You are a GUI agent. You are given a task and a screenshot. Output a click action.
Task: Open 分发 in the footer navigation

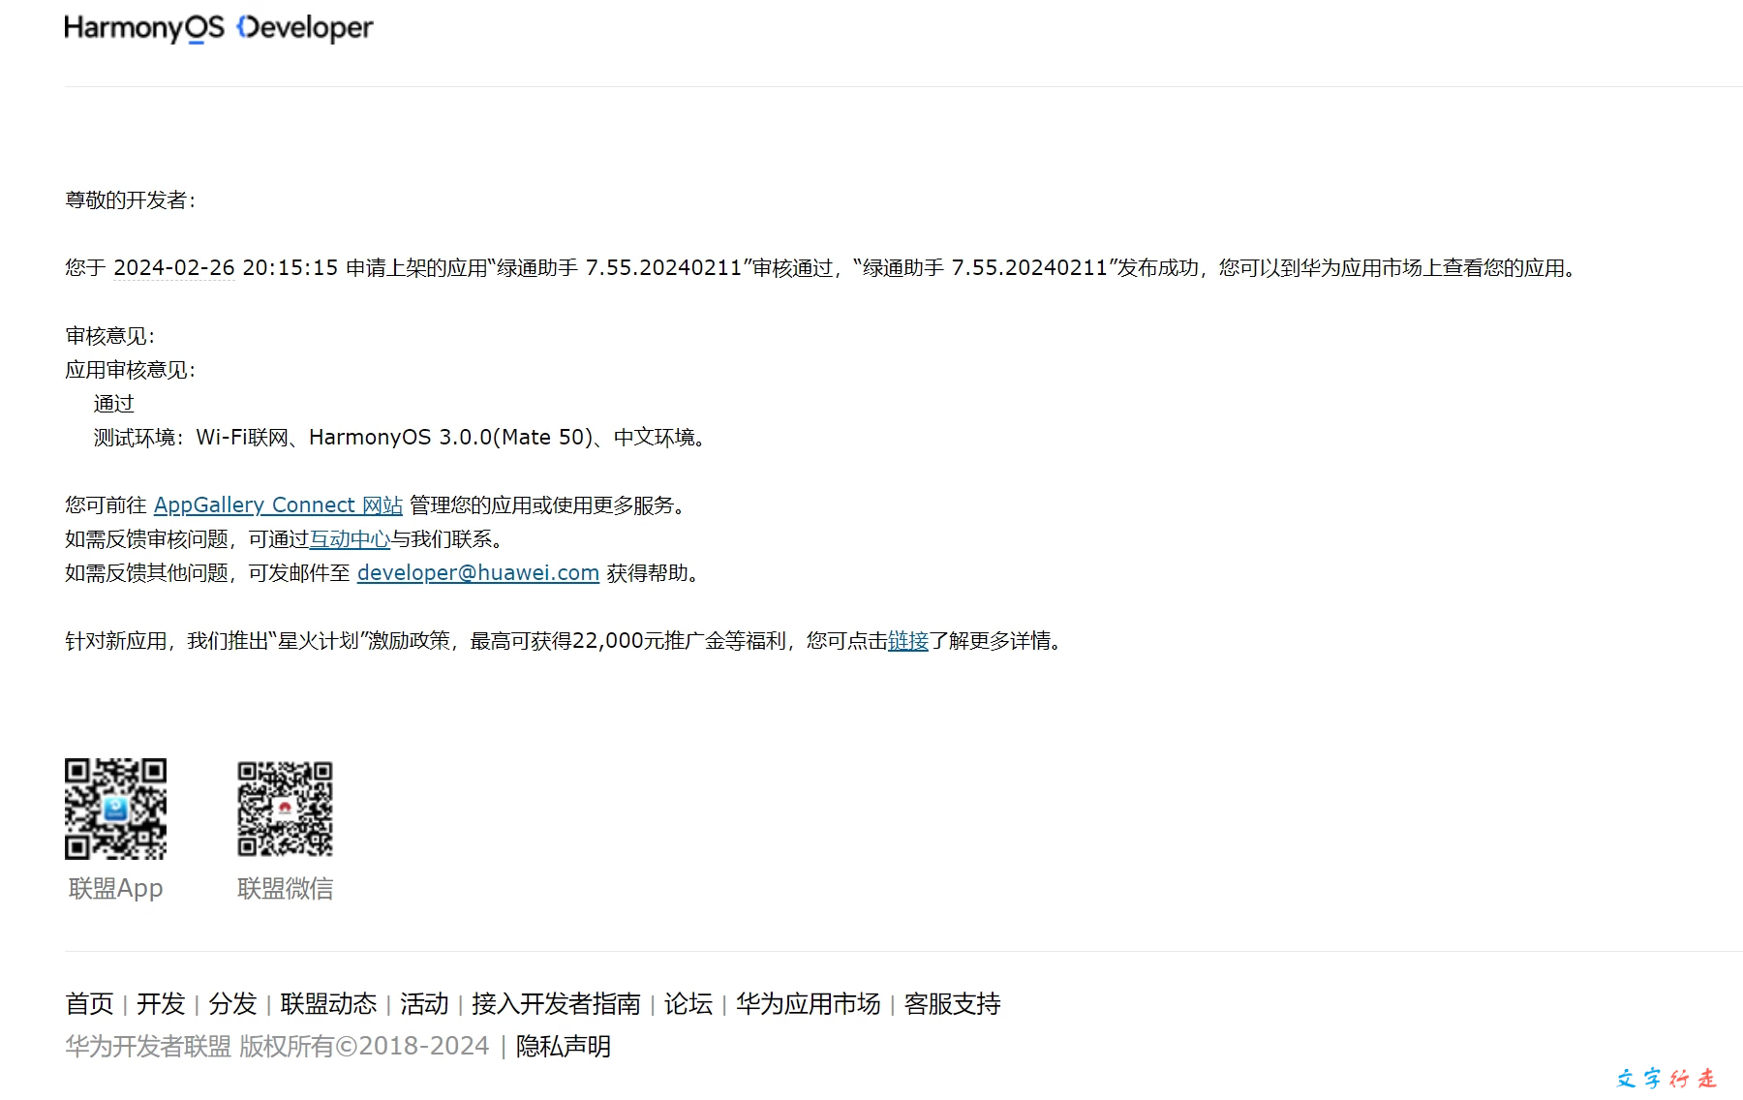point(232,1003)
